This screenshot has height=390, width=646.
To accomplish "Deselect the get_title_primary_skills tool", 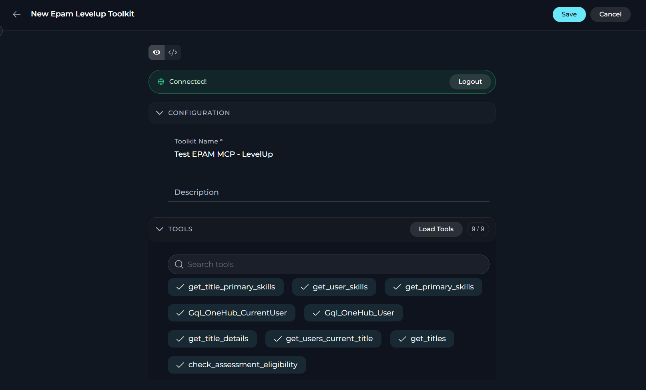I will tap(226, 287).
